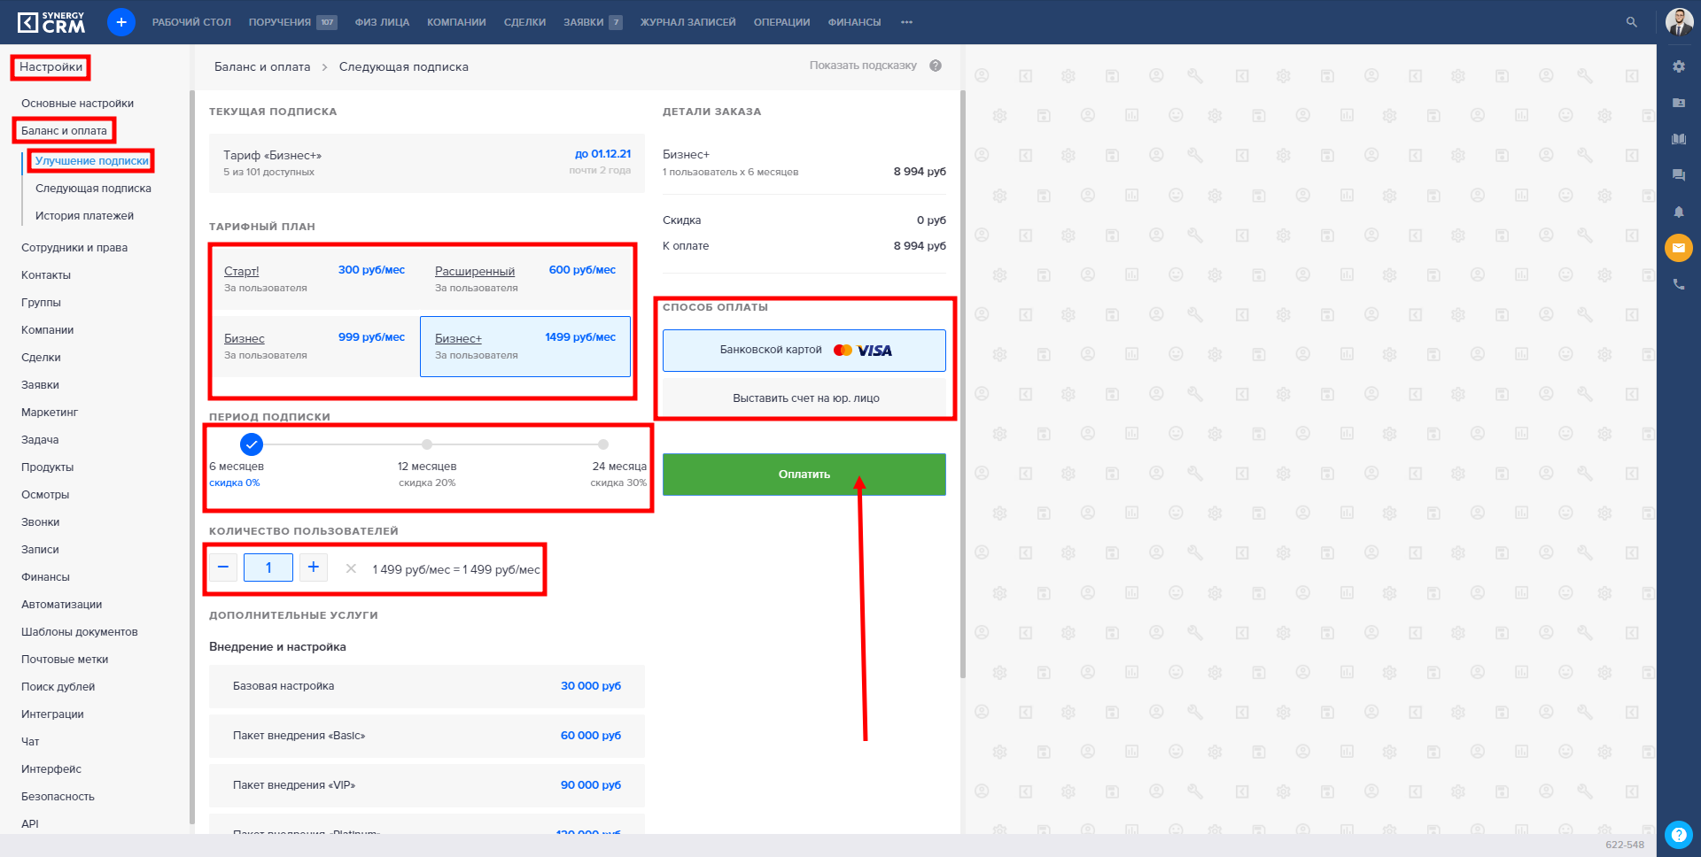Open Журнал записей in top menu
This screenshot has width=1701, height=857.
point(687,22)
